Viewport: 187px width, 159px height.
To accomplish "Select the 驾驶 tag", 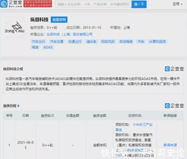I will point(35,47).
